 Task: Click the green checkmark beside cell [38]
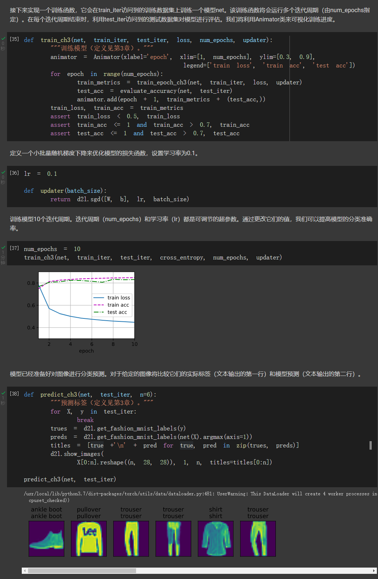pos(3,393)
